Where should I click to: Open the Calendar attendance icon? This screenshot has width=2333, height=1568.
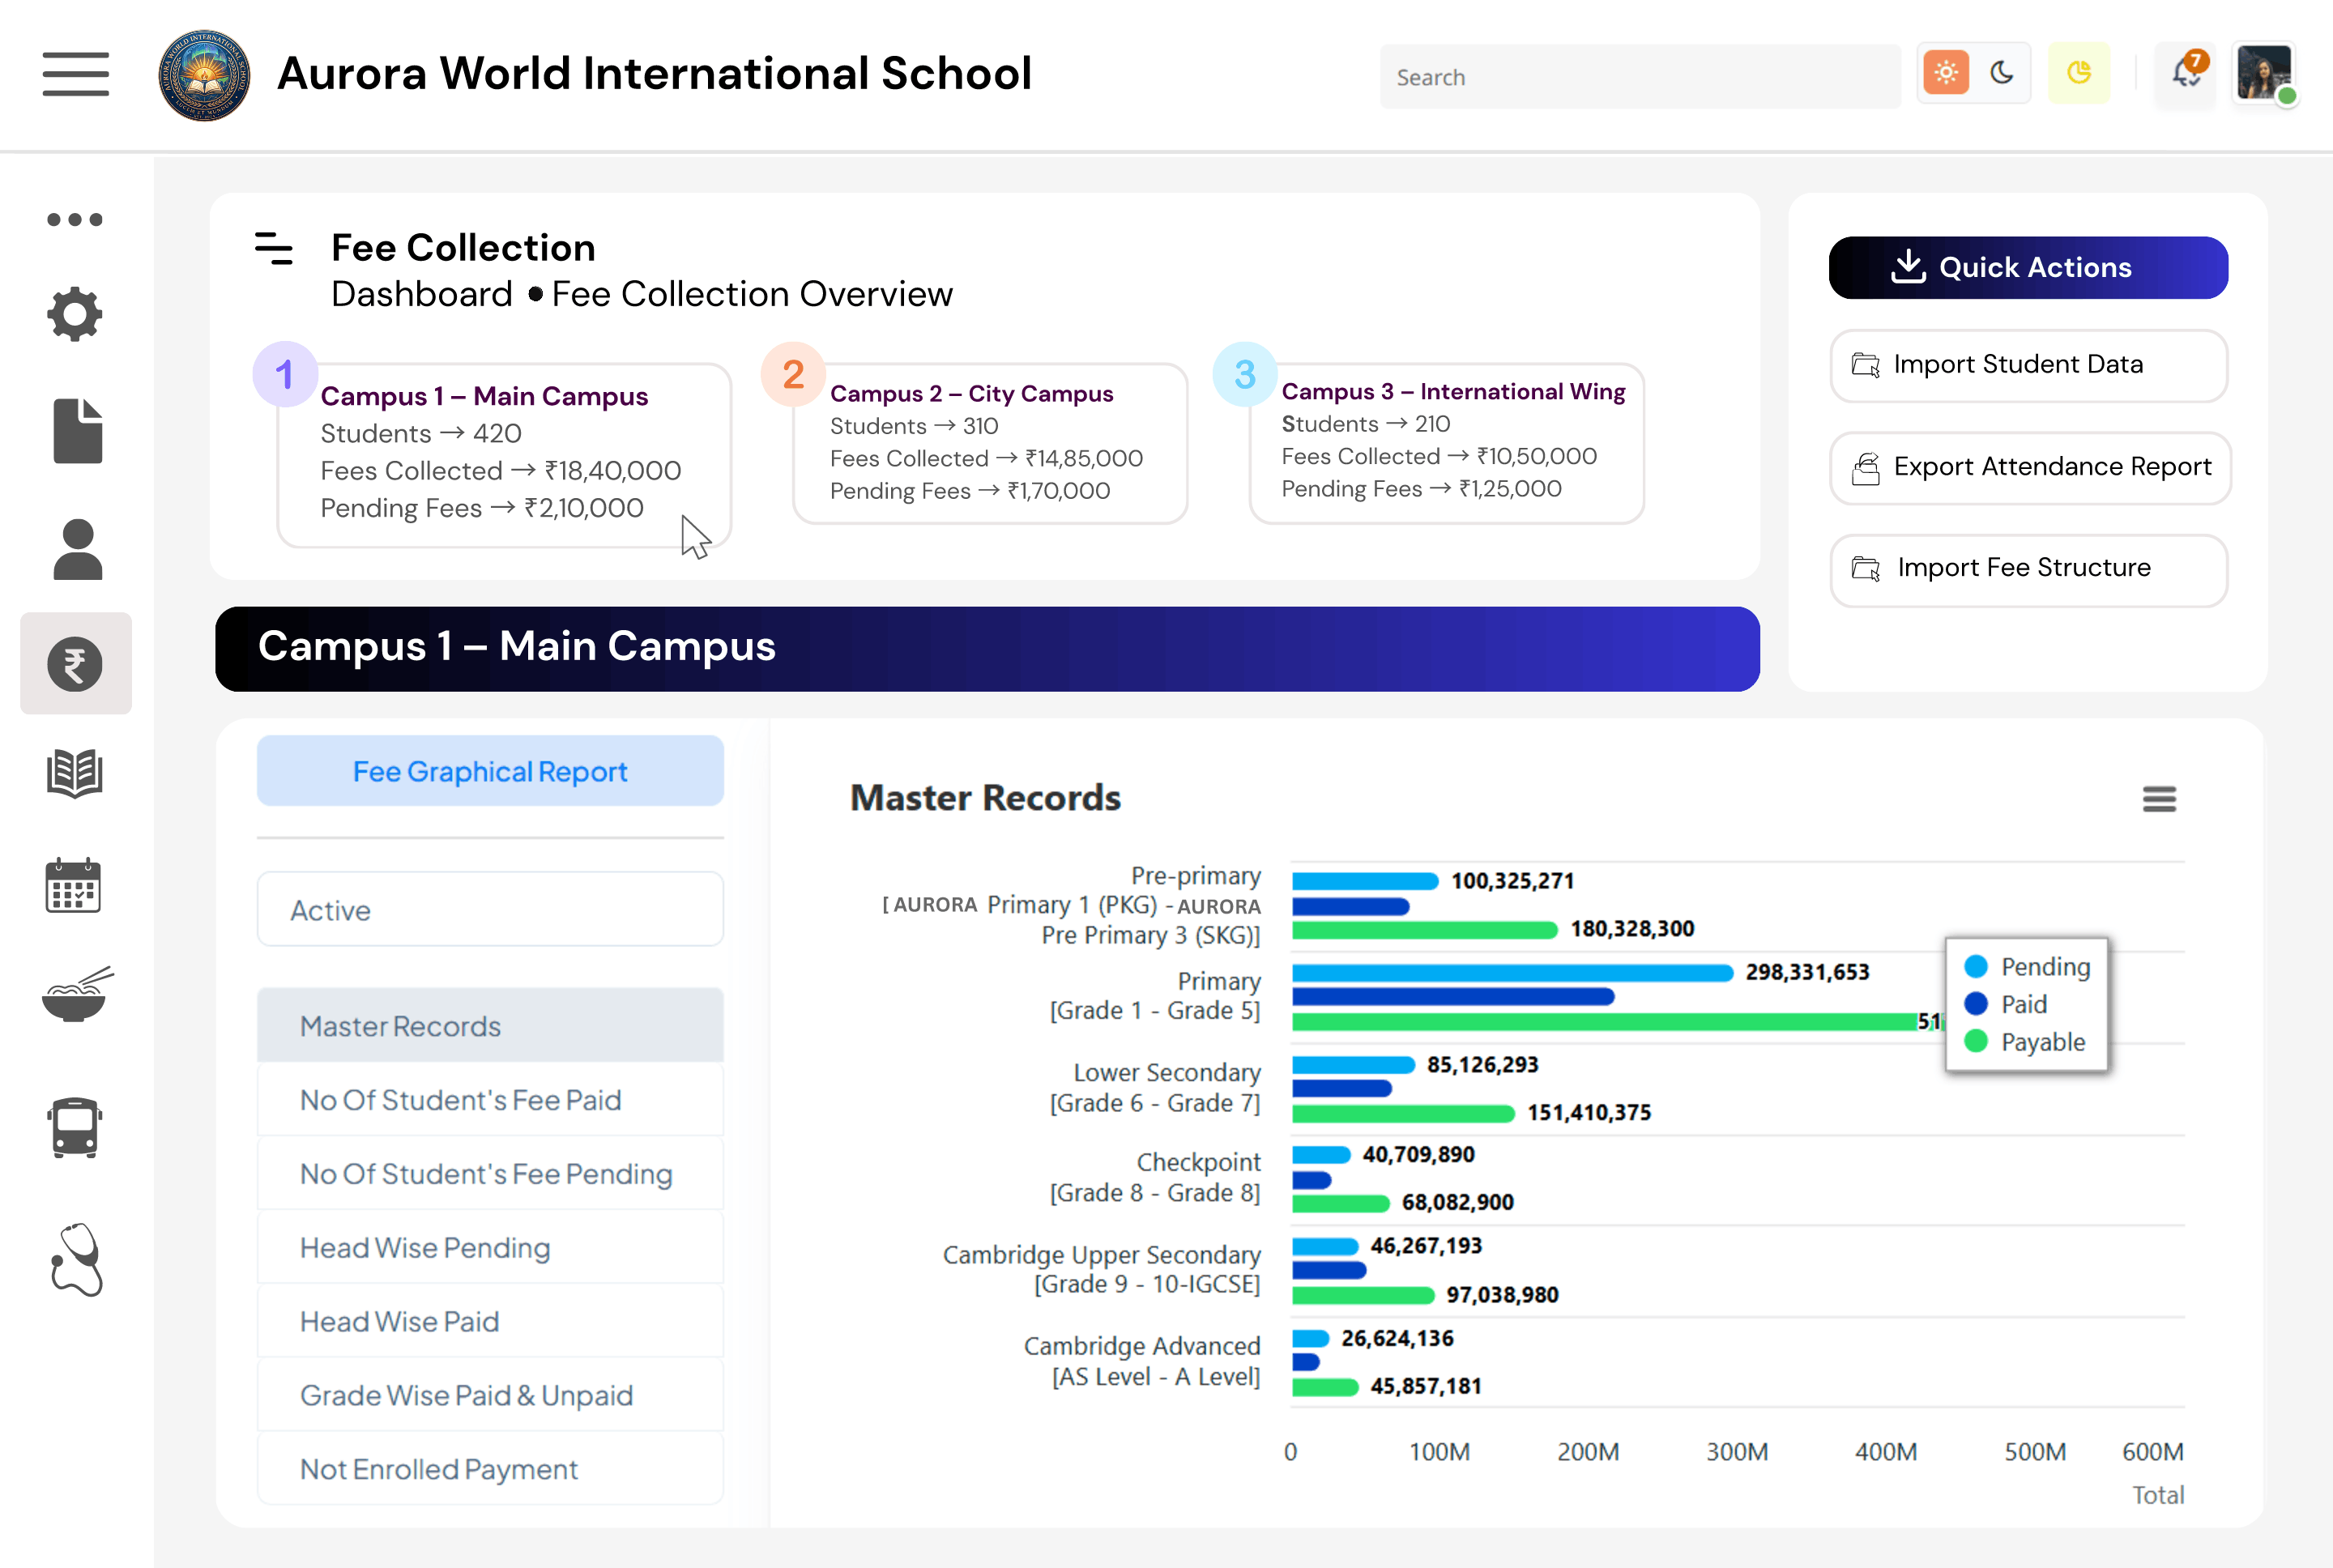(x=75, y=885)
